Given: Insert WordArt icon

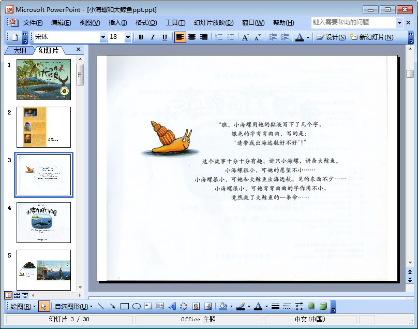Looking at the screenshot, I should tap(172, 306).
